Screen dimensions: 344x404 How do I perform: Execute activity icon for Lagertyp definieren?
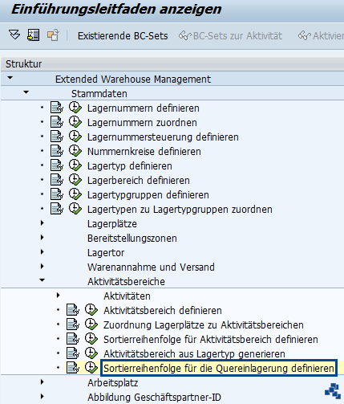pos(75,165)
